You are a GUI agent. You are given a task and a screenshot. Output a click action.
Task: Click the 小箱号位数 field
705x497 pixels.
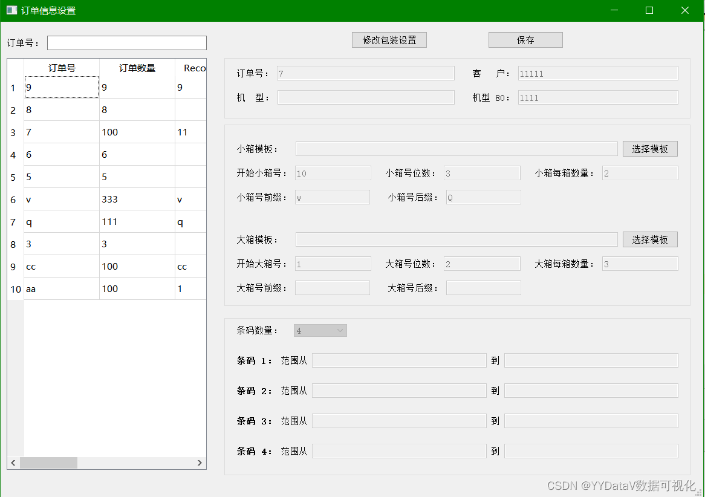pos(482,173)
